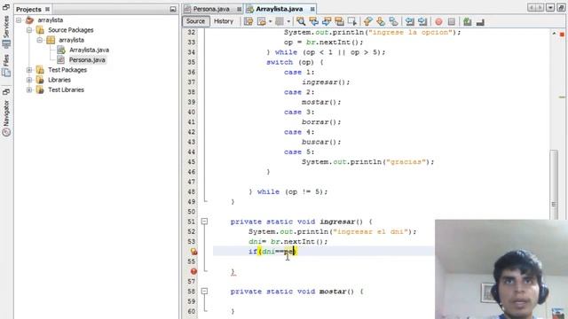Go to Previous Bookmark icon
Viewport: 568px width, 319px height.
tap(368, 21)
